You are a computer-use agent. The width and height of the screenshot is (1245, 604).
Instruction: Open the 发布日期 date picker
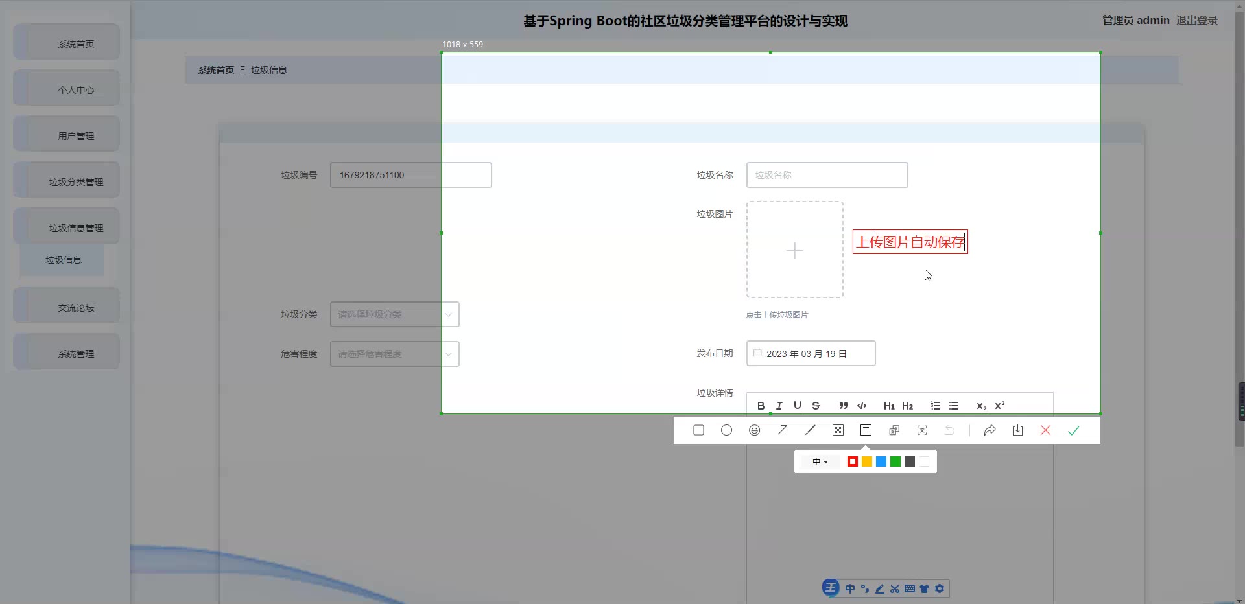(x=811, y=353)
